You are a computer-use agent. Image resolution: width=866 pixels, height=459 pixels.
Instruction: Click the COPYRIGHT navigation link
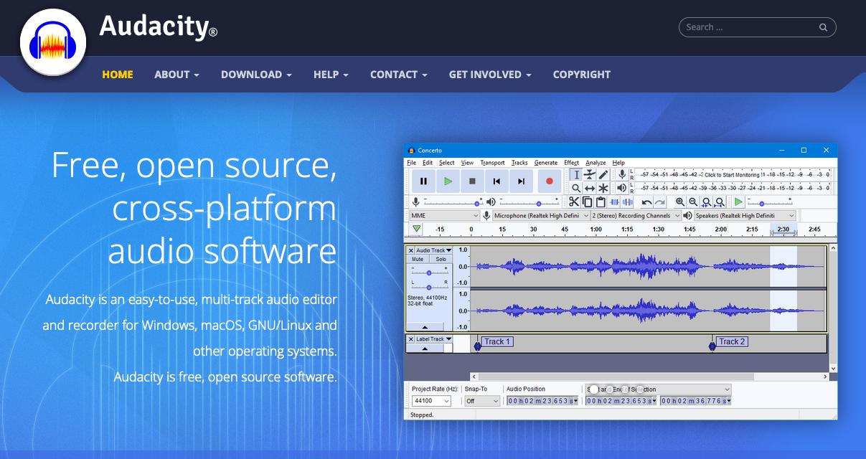(581, 75)
